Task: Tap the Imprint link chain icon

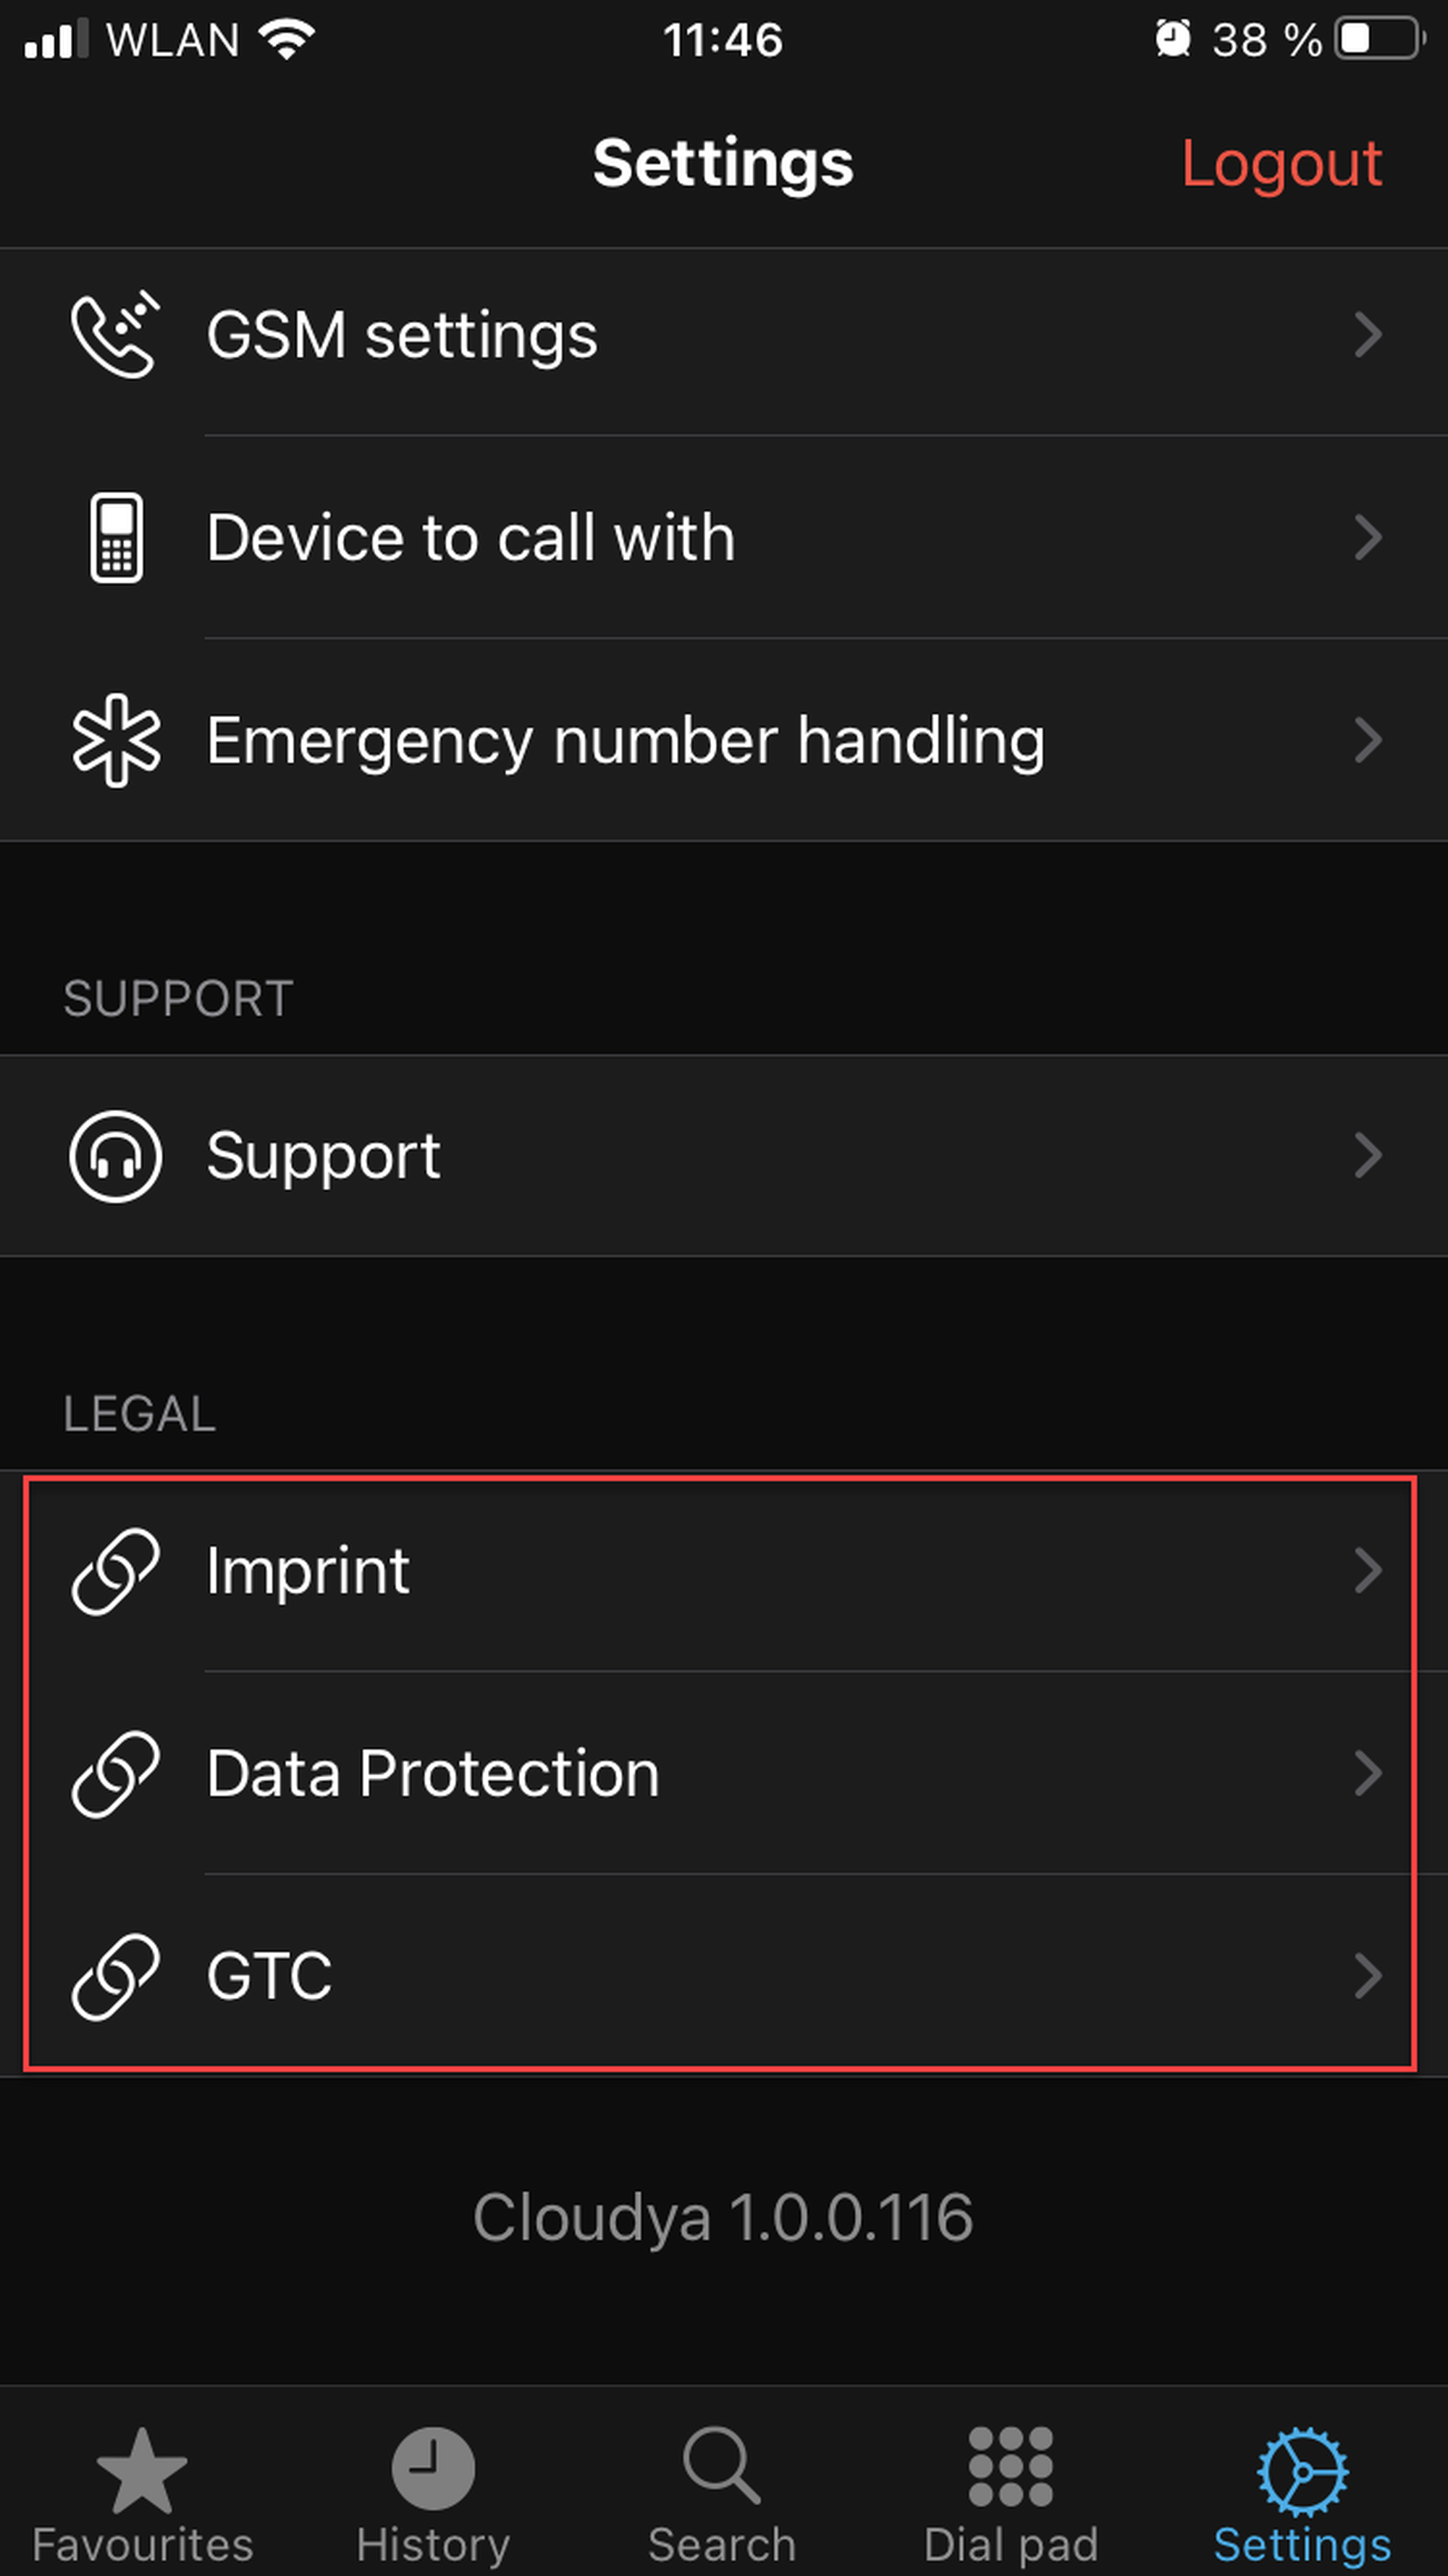Action: [x=116, y=1571]
